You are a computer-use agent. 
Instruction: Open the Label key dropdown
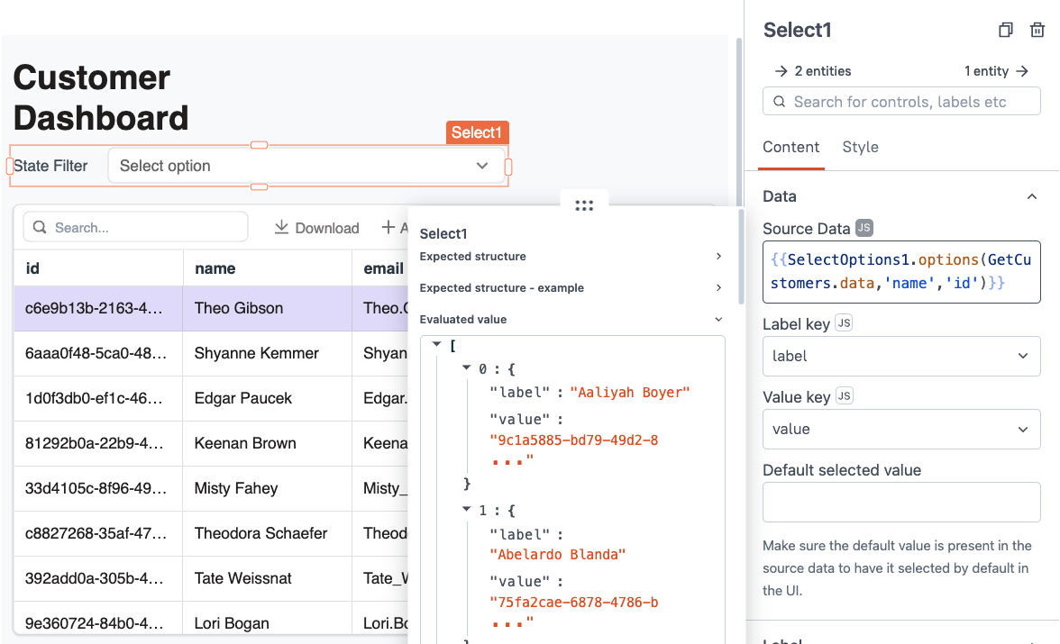click(1023, 356)
